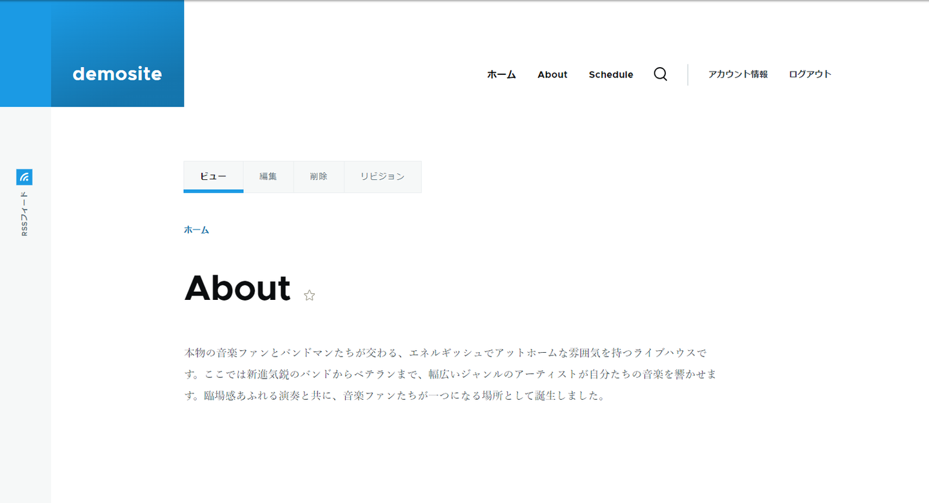Viewport: 929px width, 503px height.
Task: Click the RSSフィード vertical label
Action: coord(25,213)
